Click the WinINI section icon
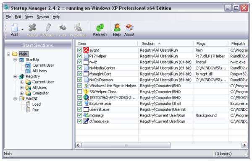 [x=22, y=99]
